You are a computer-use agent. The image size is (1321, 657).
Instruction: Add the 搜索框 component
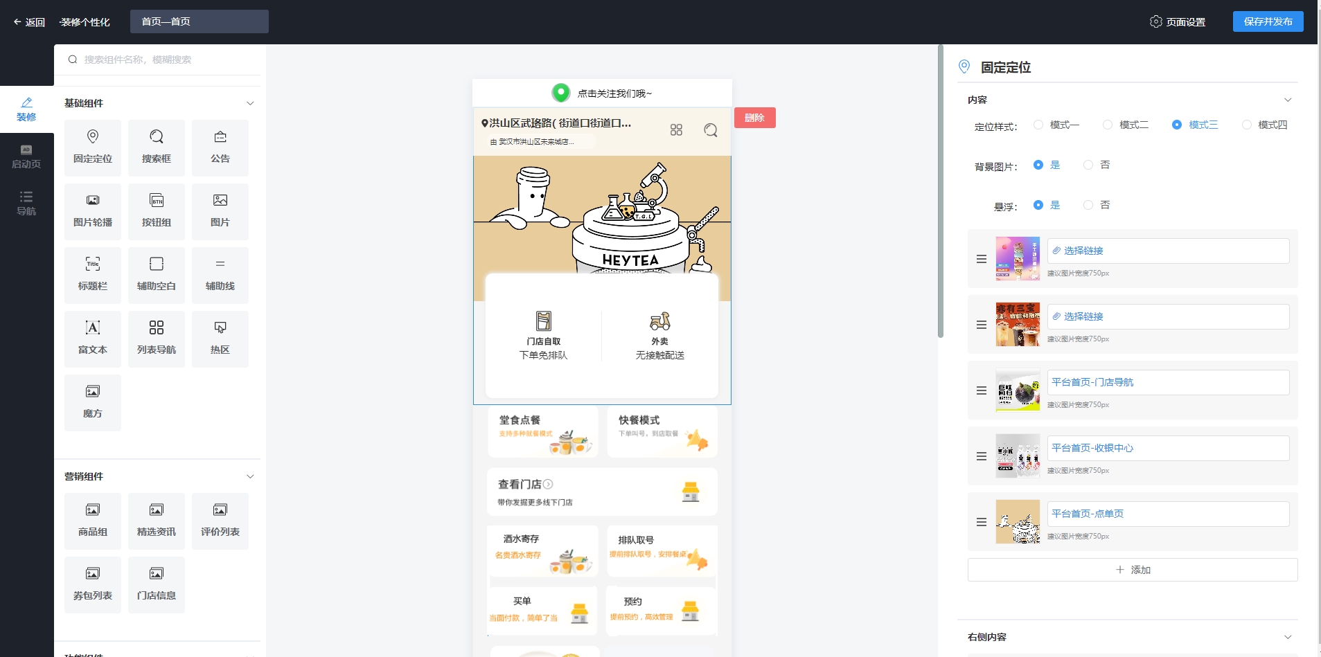point(157,147)
